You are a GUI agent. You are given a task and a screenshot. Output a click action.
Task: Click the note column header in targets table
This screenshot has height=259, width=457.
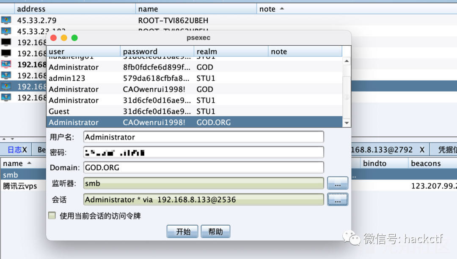pos(356,9)
